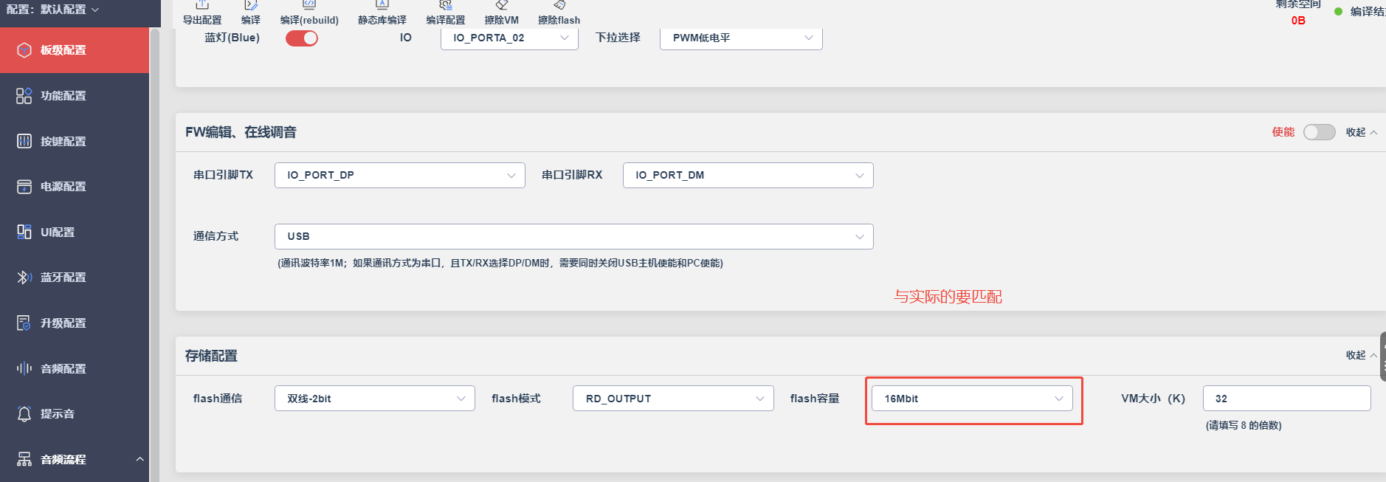
Task: Click the 导出配置 toolbar icon
Action: pyautogui.click(x=202, y=5)
